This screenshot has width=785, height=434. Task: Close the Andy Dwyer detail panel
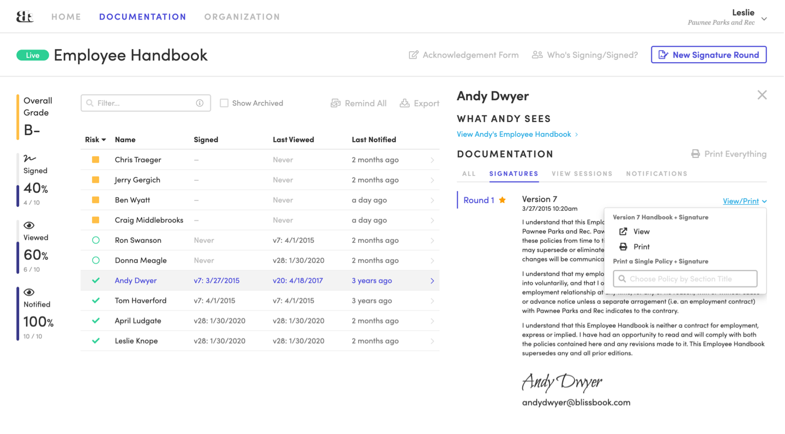762,95
